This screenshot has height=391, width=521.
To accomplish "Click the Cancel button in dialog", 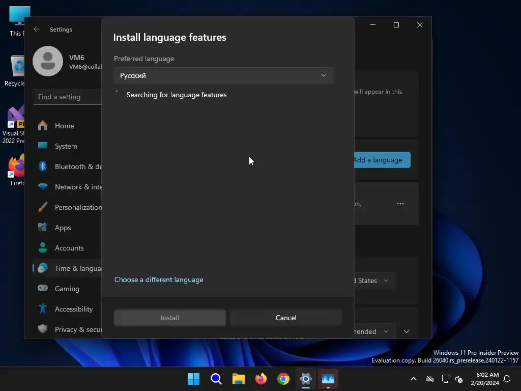I will coord(286,318).
